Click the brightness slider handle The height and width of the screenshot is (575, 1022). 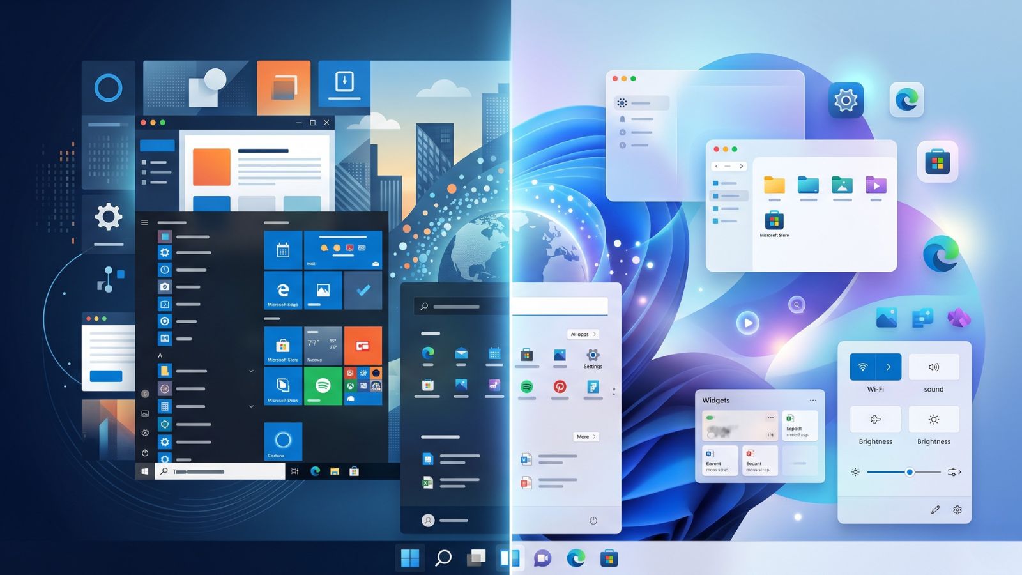coord(910,472)
